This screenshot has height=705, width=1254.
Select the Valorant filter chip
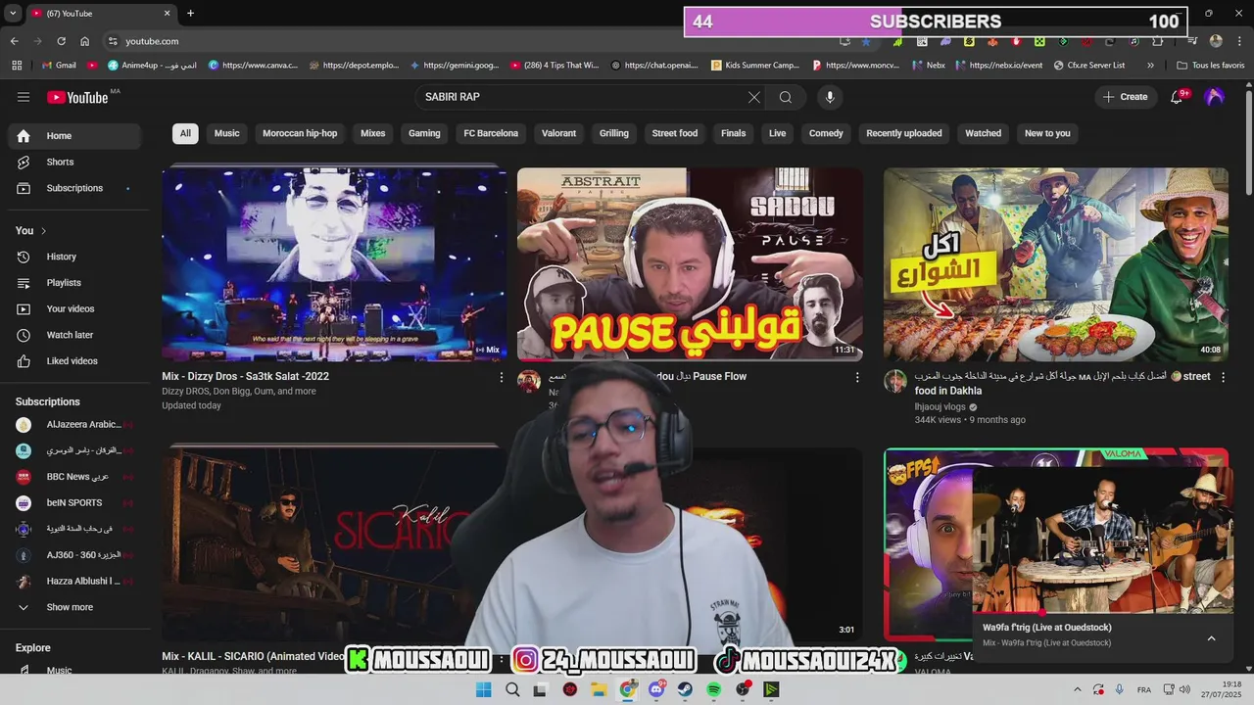click(x=559, y=133)
